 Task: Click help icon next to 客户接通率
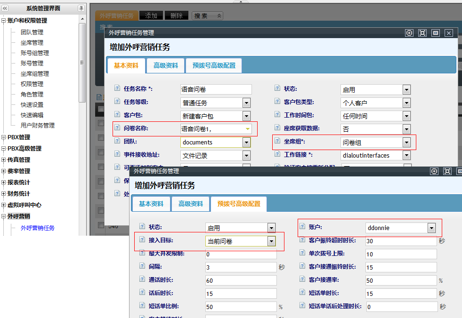coord(302,280)
